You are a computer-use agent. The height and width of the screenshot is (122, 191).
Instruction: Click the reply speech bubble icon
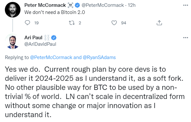(27, 23)
